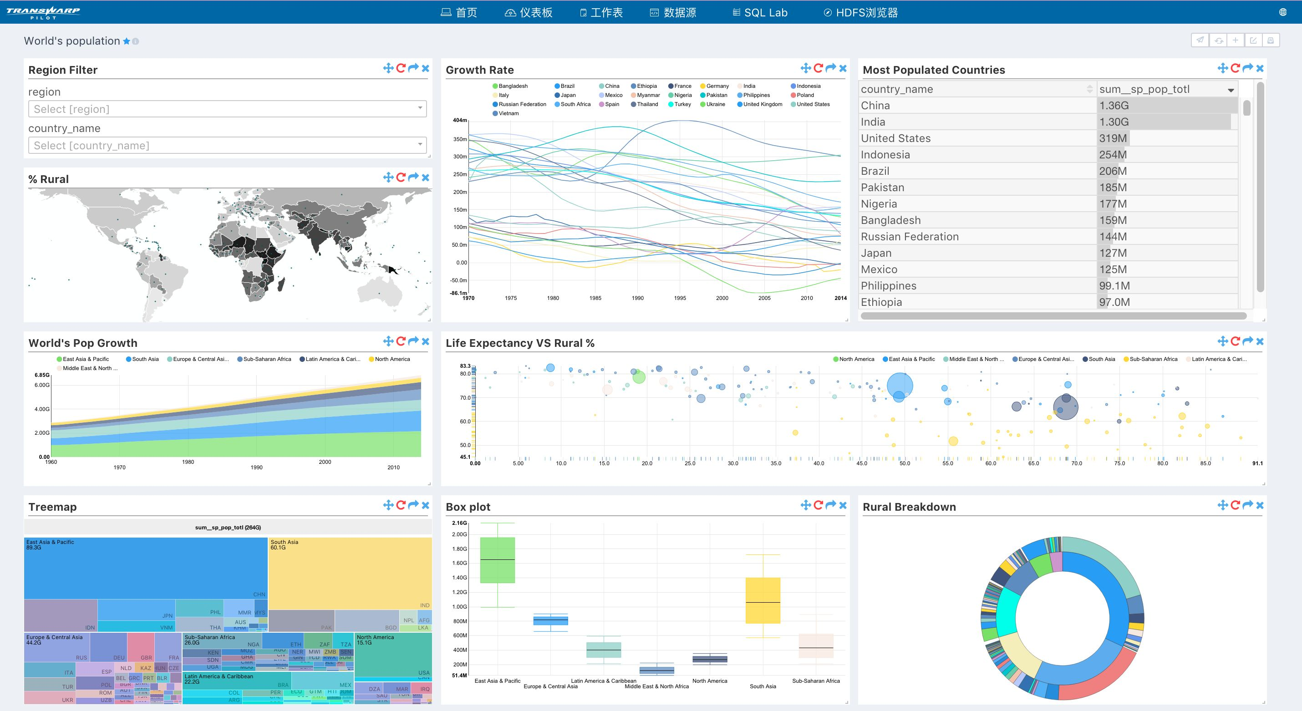Click the paper plane publish icon
This screenshot has height=711, width=1302.
point(1200,41)
